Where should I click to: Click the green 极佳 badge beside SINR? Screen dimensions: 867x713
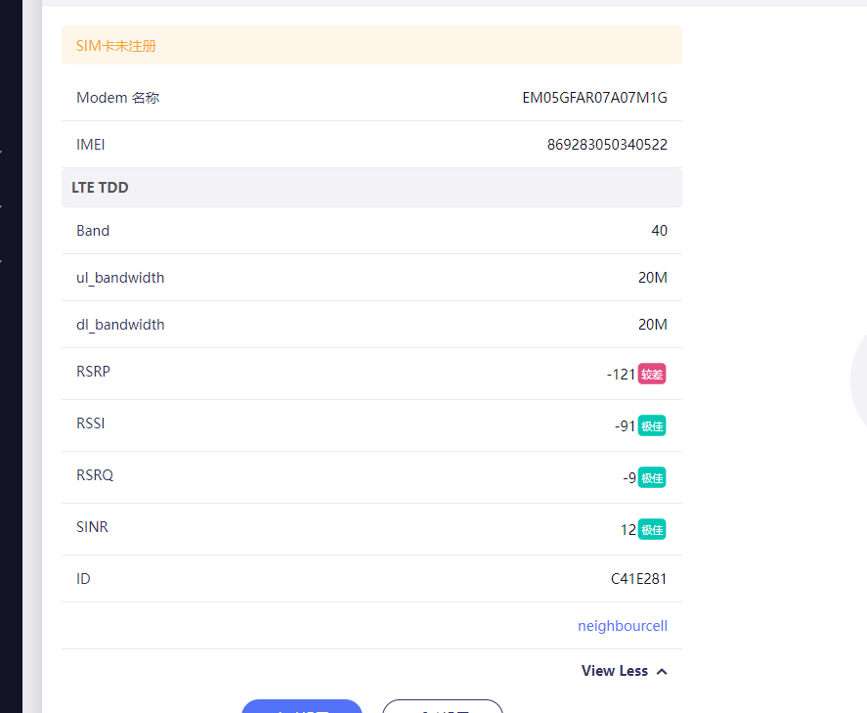coord(652,529)
